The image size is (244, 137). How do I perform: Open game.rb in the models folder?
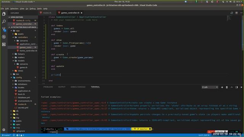click(x=23, y=68)
